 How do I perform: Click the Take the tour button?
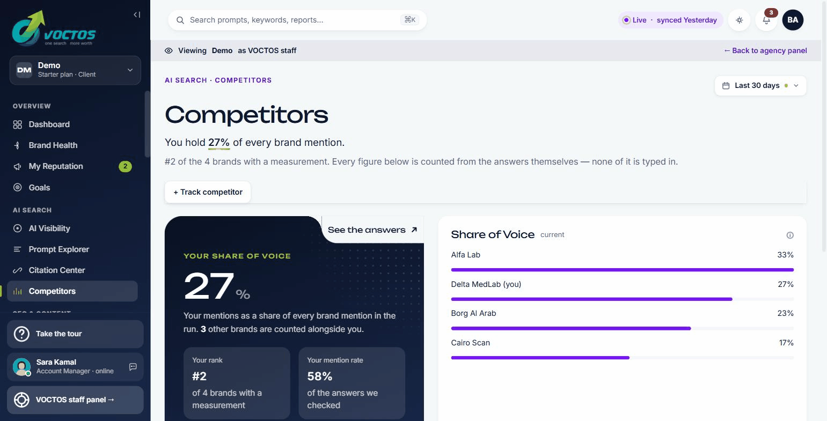click(75, 334)
